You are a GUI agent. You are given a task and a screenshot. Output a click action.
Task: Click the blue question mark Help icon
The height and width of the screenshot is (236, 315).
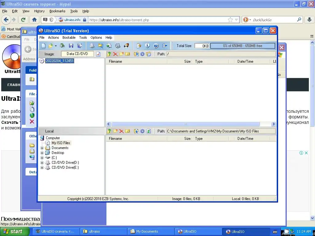coord(156,46)
